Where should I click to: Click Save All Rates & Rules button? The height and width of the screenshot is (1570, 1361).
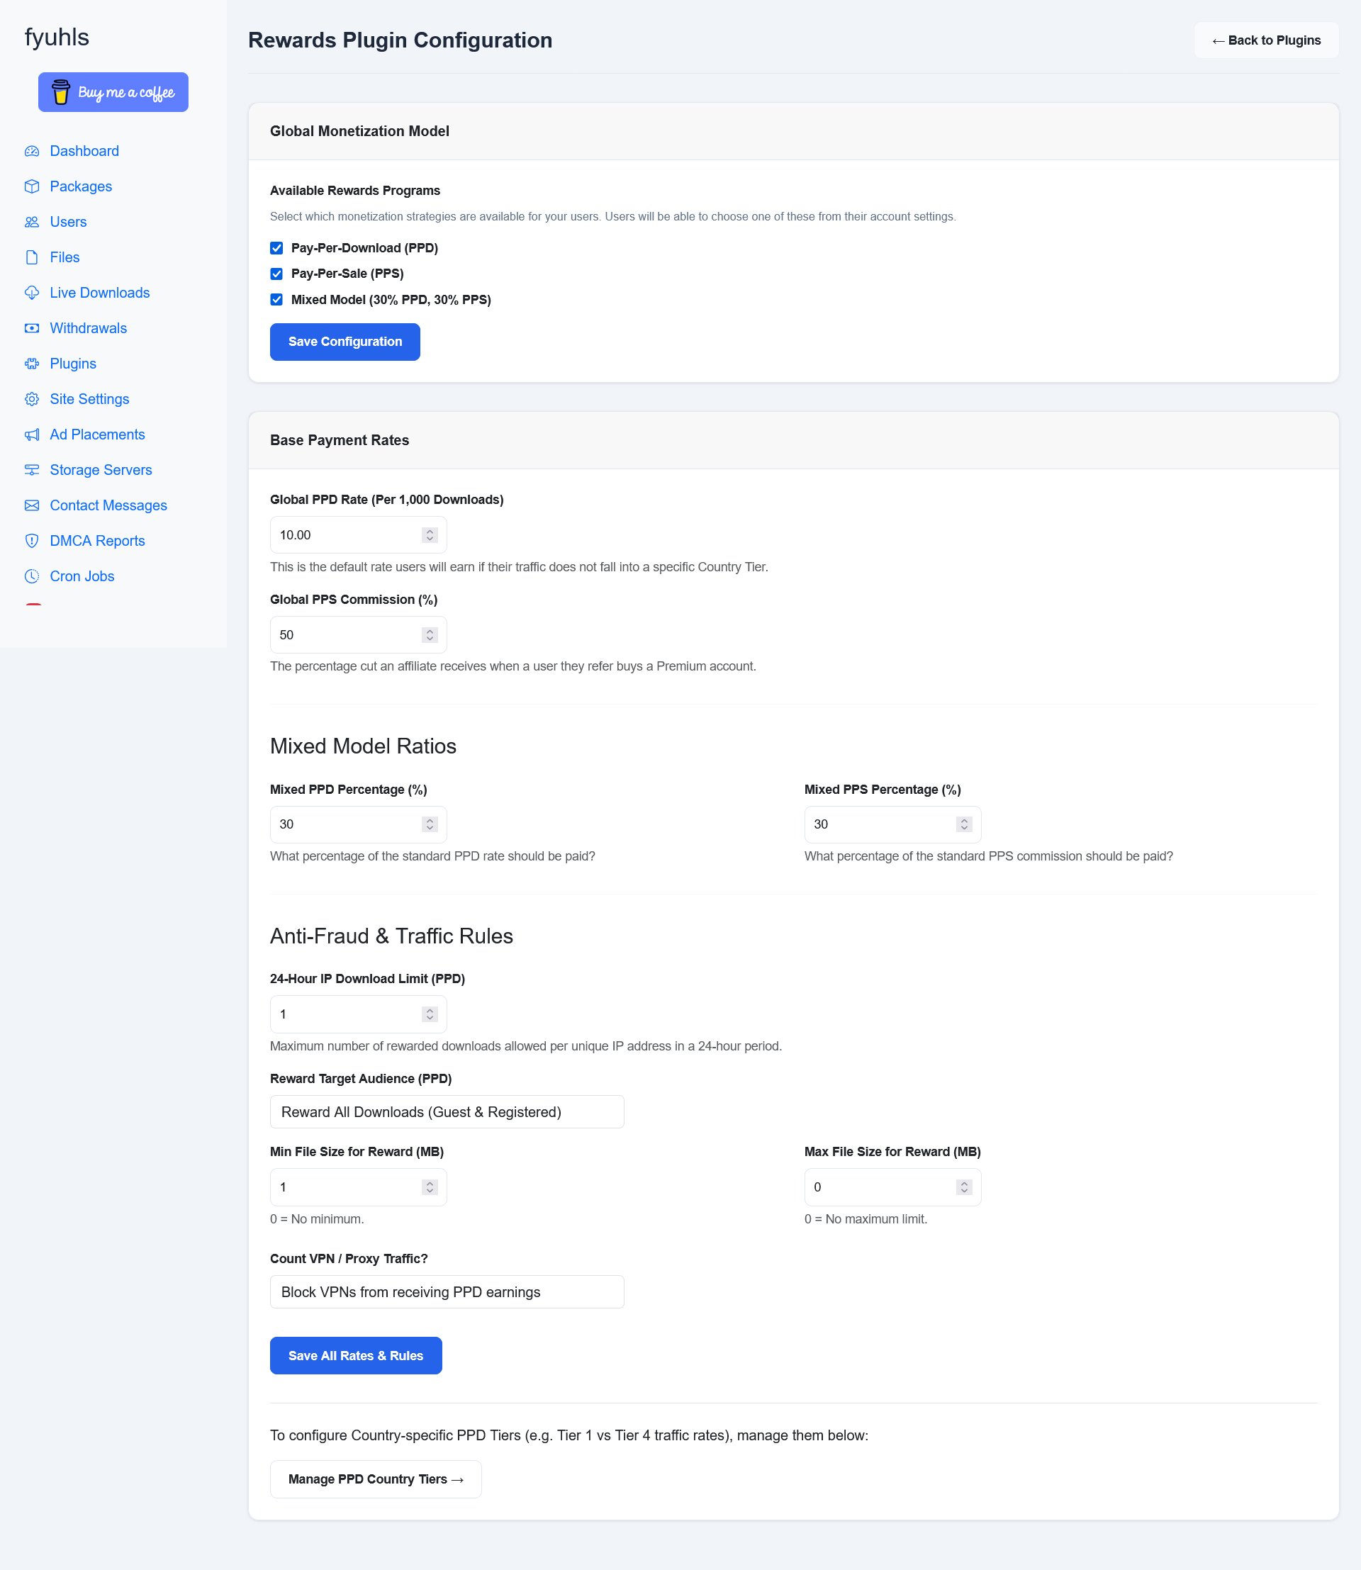coord(355,1356)
